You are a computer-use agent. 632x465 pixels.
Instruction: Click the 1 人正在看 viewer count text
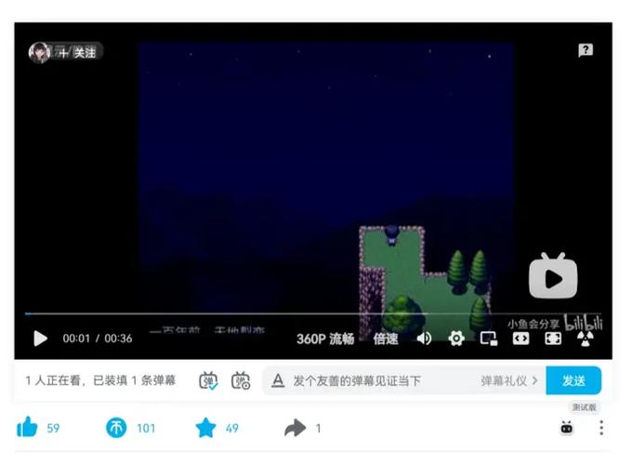(x=53, y=380)
